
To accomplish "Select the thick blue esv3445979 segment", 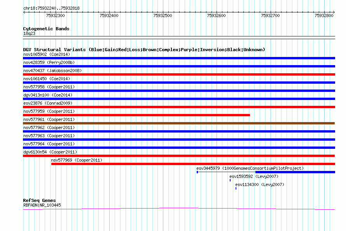I will point(295,172).
